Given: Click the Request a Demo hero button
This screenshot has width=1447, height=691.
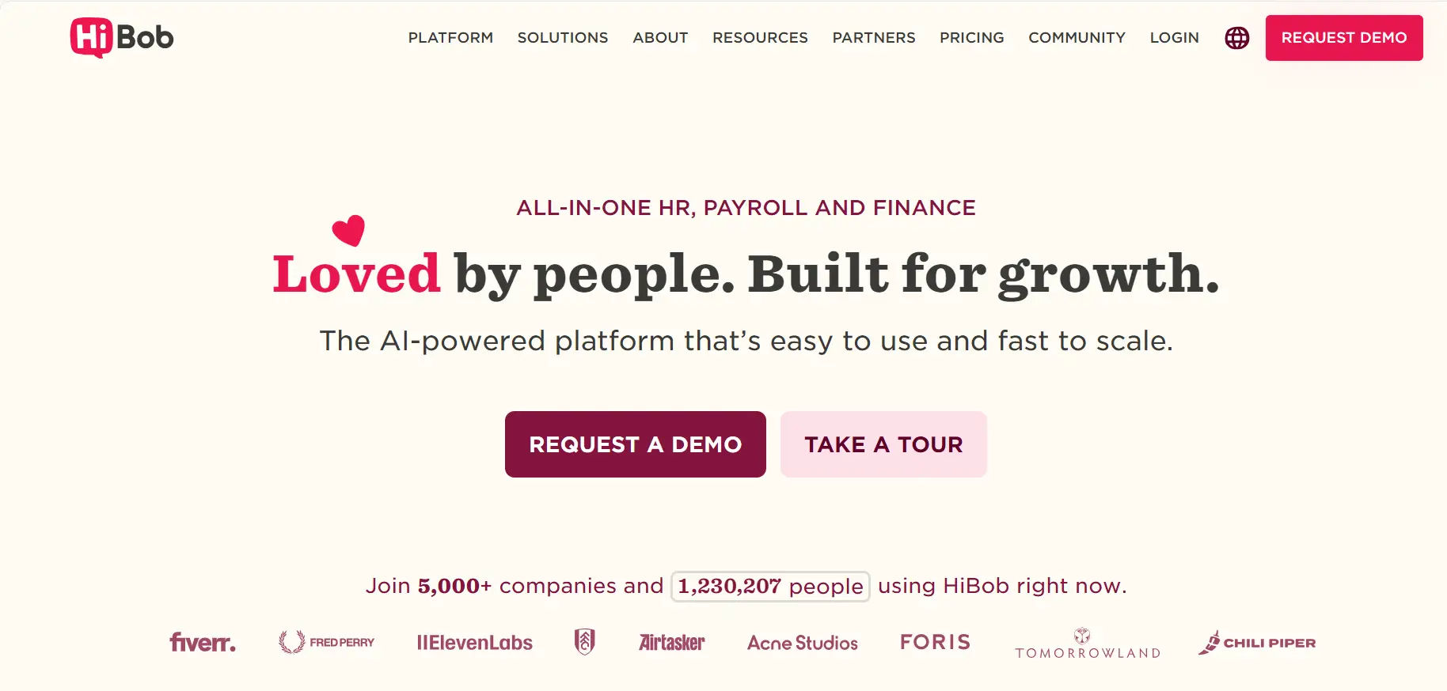Looking at the screenshot, I should [x=635, y=444].
